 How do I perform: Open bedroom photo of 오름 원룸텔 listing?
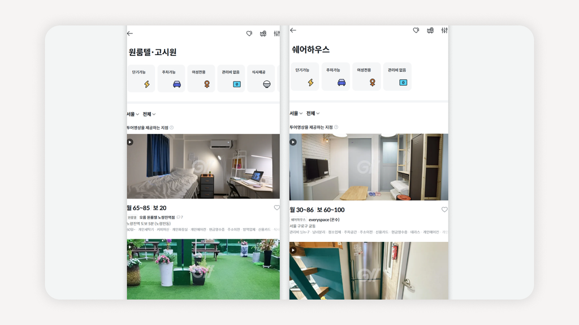pos(204,166)
